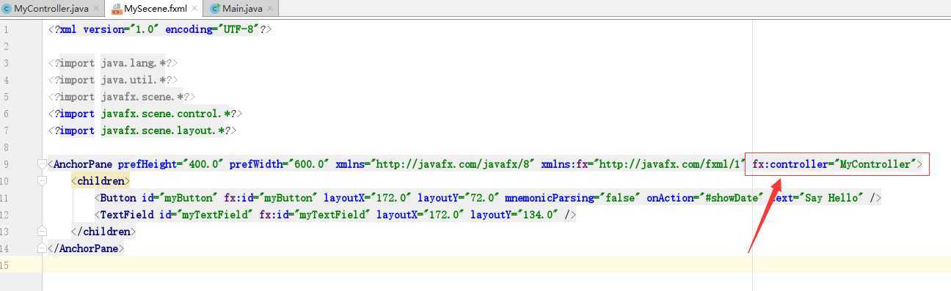Click the mnemonicParsing="false" attribute
951x291 pixels.
tap(572, 198)
